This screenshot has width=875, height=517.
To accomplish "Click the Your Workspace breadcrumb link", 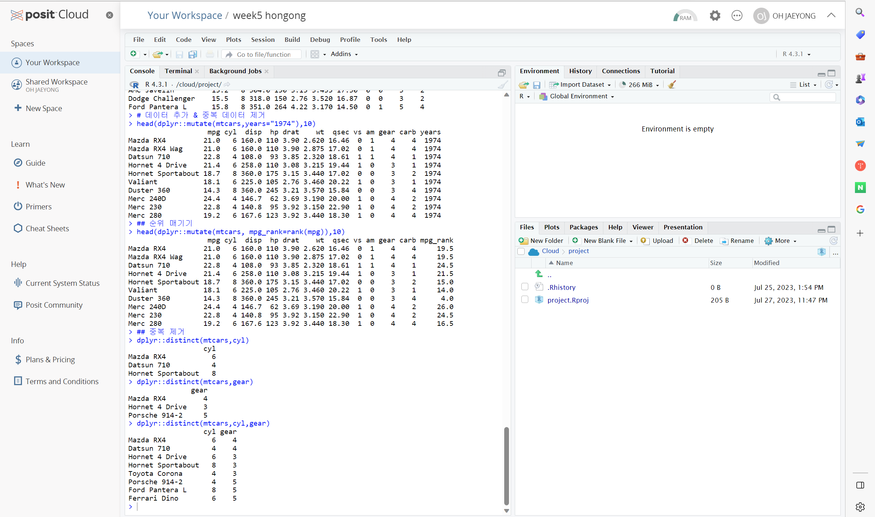I will (x=184, y=16).
